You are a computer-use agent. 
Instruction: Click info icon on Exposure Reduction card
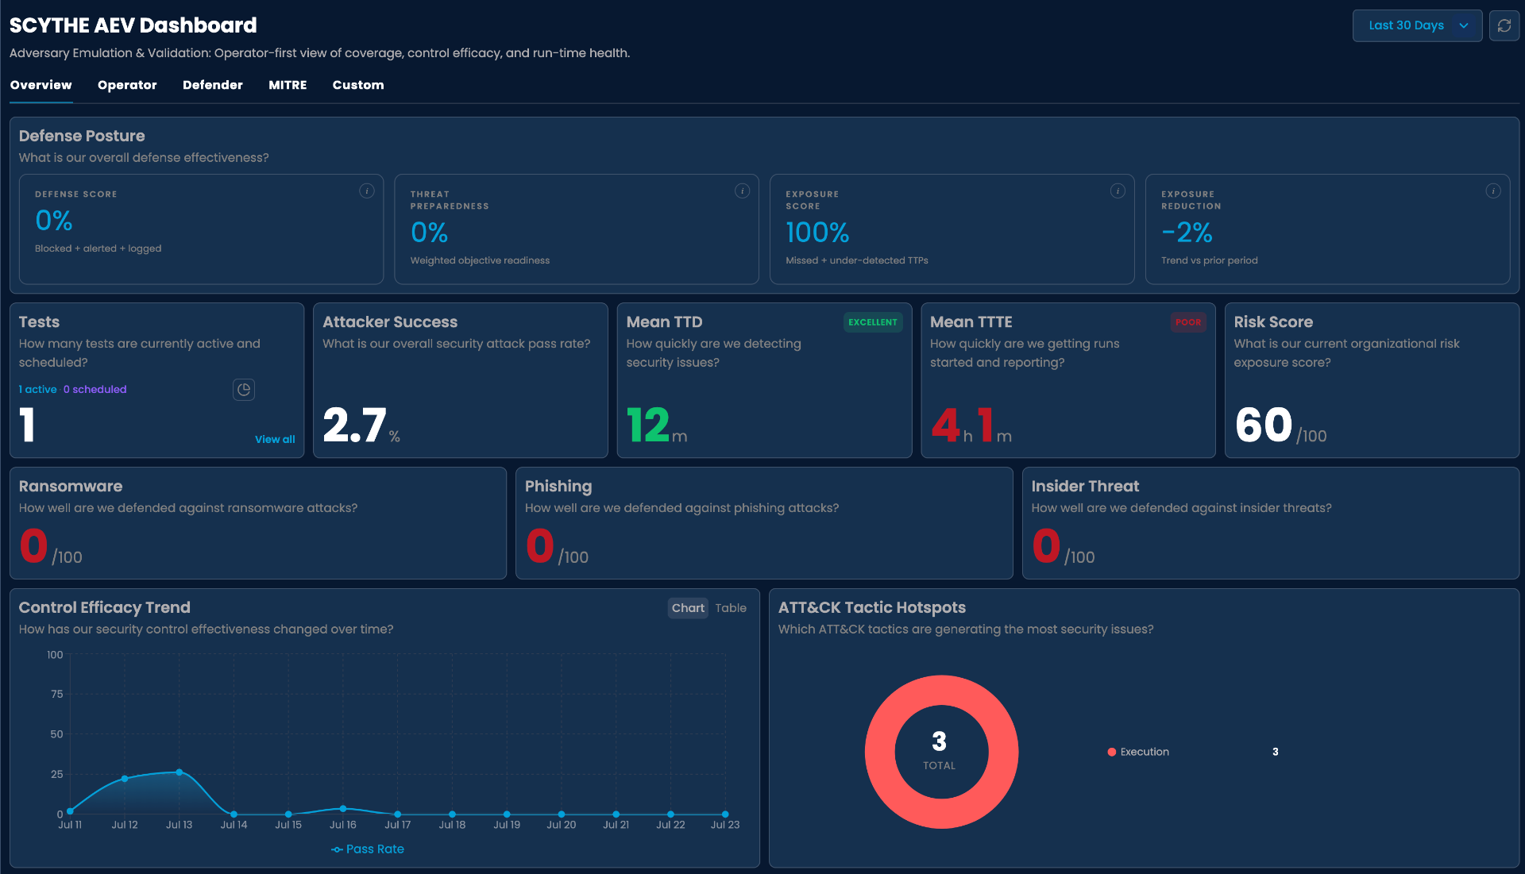pos(1493,191)
